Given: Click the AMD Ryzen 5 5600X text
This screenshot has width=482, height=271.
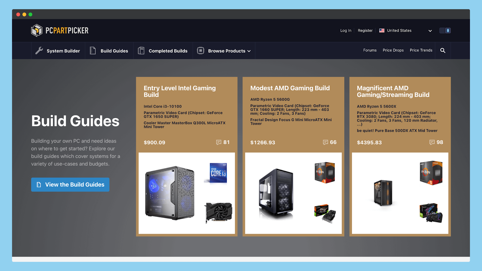Looking at the screenshot, I should (x=377, y=106).
